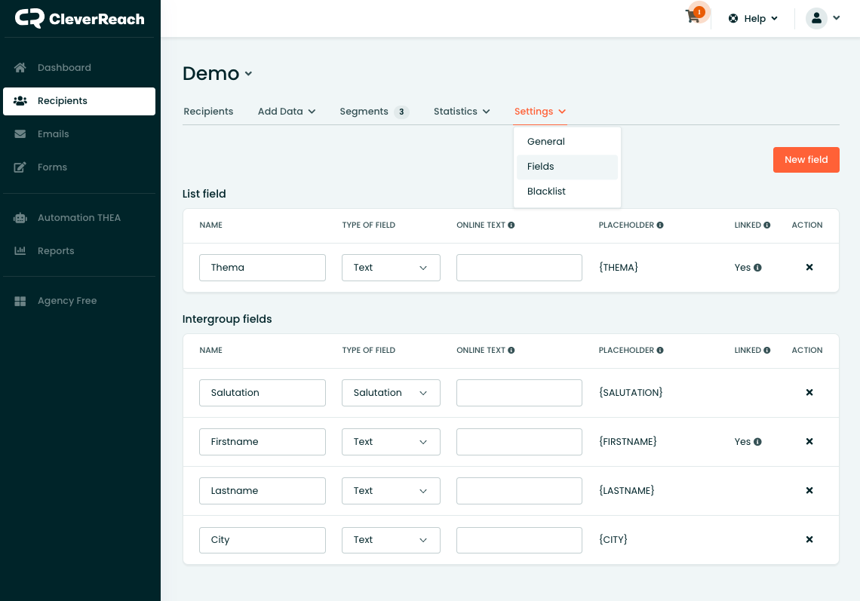Open Emails via the envelope icon
The height and width of the screenshot is (601, 860).
(20, 133)
